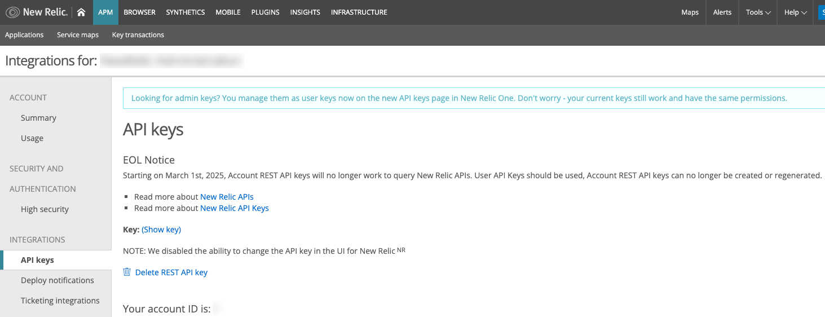Open the Help dropdown menu

[x=795, y=12]
